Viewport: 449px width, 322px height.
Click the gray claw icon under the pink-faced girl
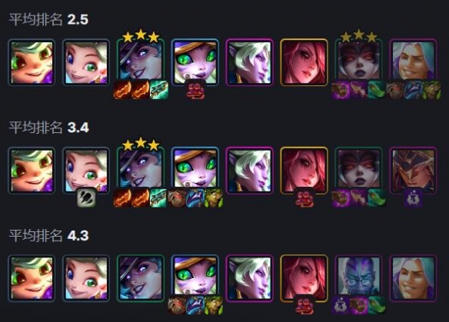(86, 198)
